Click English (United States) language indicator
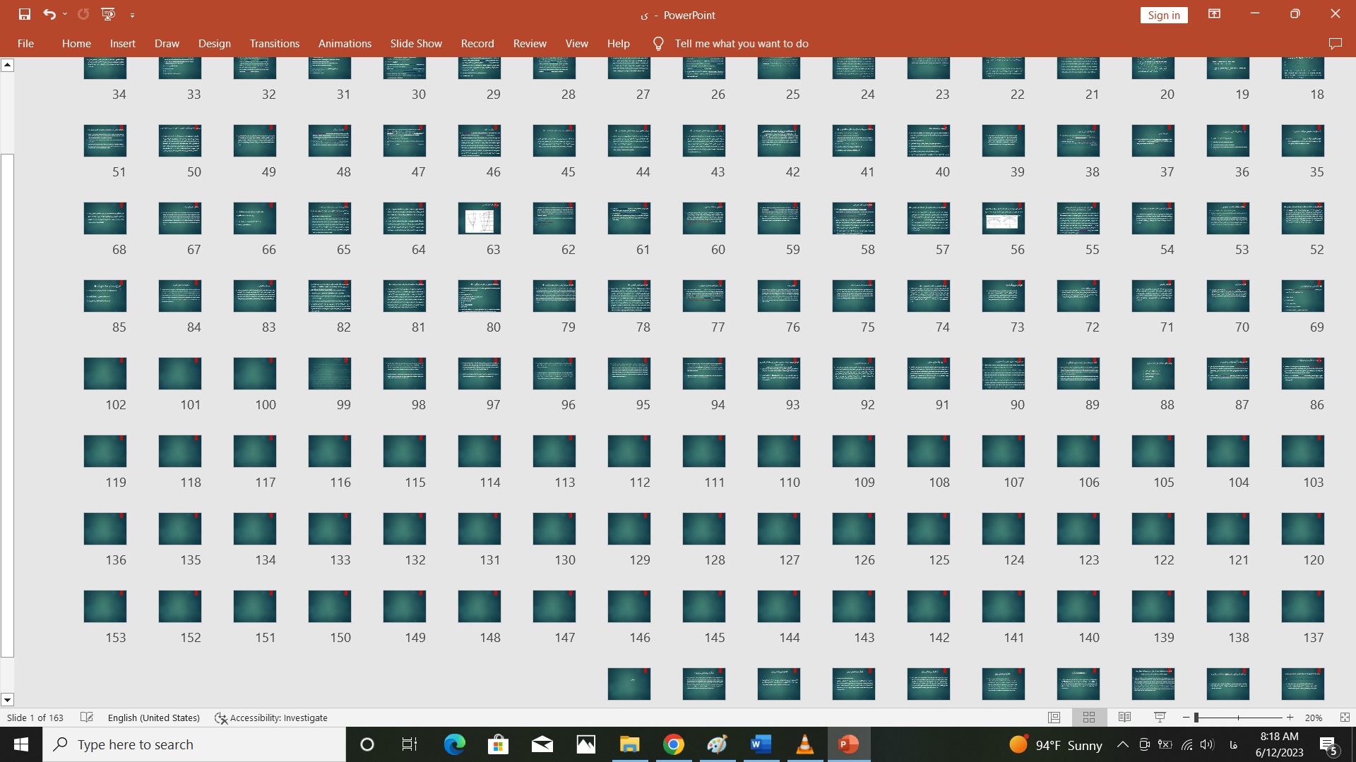 (x=154, y=718)
